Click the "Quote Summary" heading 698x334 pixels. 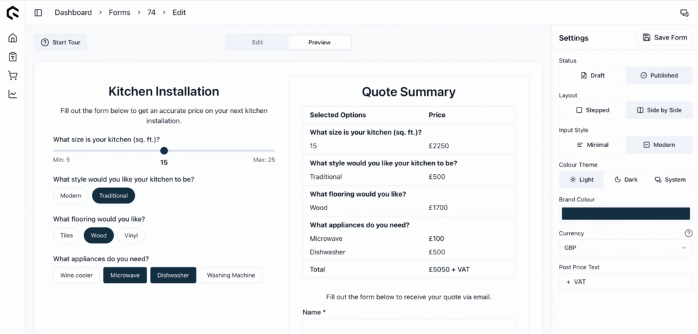(x=409, y=92)
